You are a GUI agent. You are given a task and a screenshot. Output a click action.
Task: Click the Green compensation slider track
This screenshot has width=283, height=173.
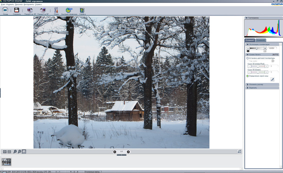[x=258, y=72]
